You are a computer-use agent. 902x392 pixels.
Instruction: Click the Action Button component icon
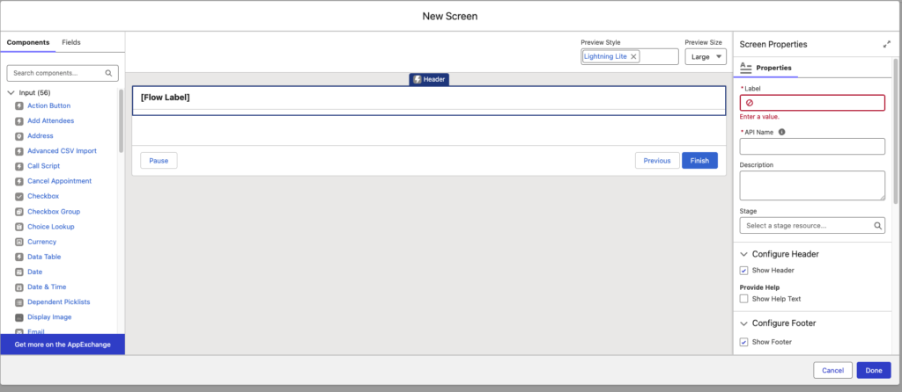coord(19,105)
